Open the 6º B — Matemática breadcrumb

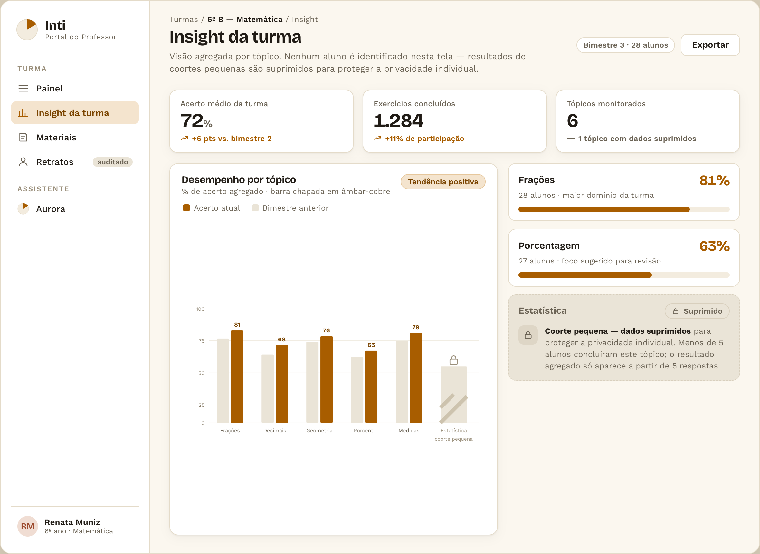coord(245,19)
